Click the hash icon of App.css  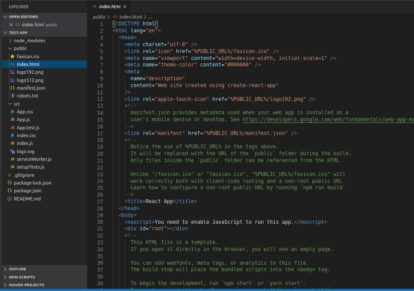(13, 112)
